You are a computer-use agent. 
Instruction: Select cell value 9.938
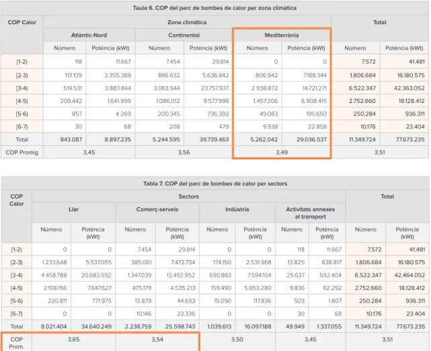click(x=270, y=126)
